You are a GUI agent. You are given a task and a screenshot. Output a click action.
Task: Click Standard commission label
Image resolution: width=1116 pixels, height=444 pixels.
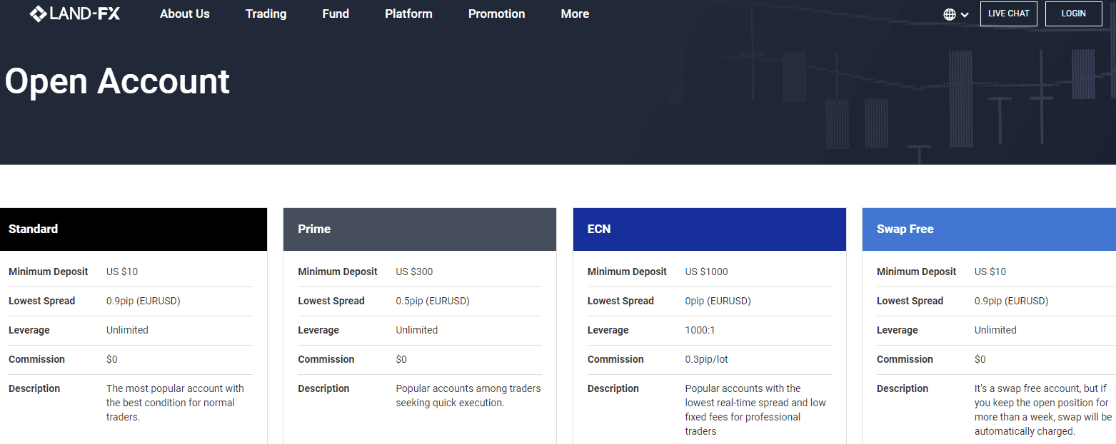point(36,359)
